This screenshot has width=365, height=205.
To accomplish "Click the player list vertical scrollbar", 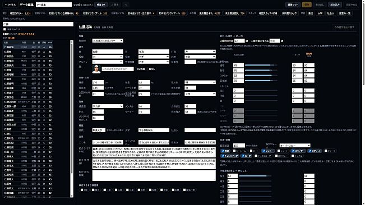I will pyautogui.click(x=72, y=119).
